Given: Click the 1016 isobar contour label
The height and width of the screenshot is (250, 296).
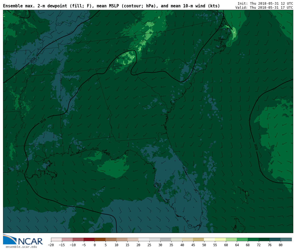Looking at the screenshot, I should pos(43,120).
